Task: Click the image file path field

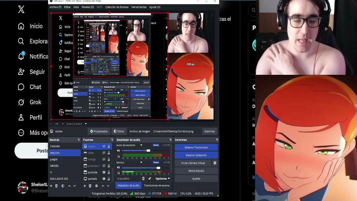Action: point(177,131)
